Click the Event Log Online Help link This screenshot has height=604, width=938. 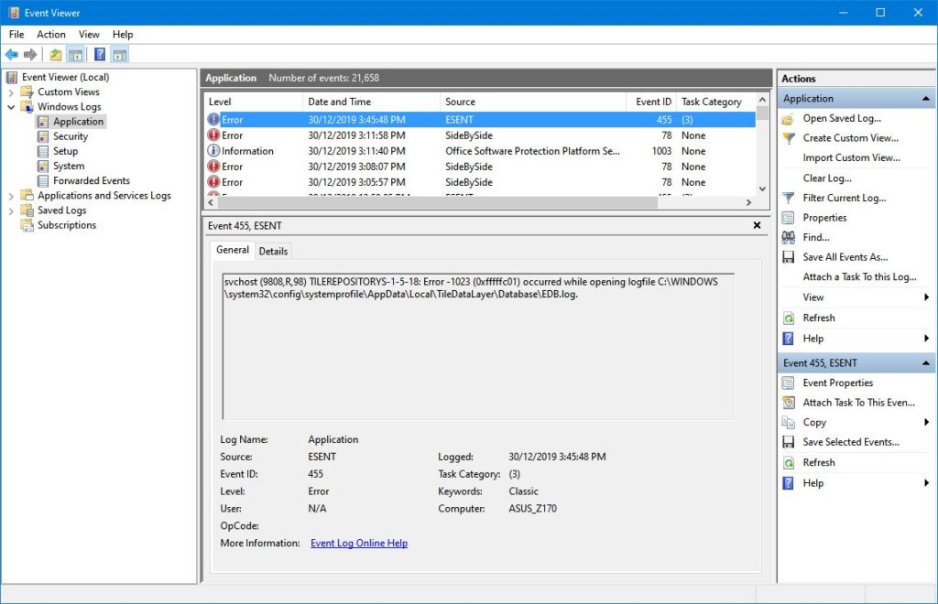[359, 543]
